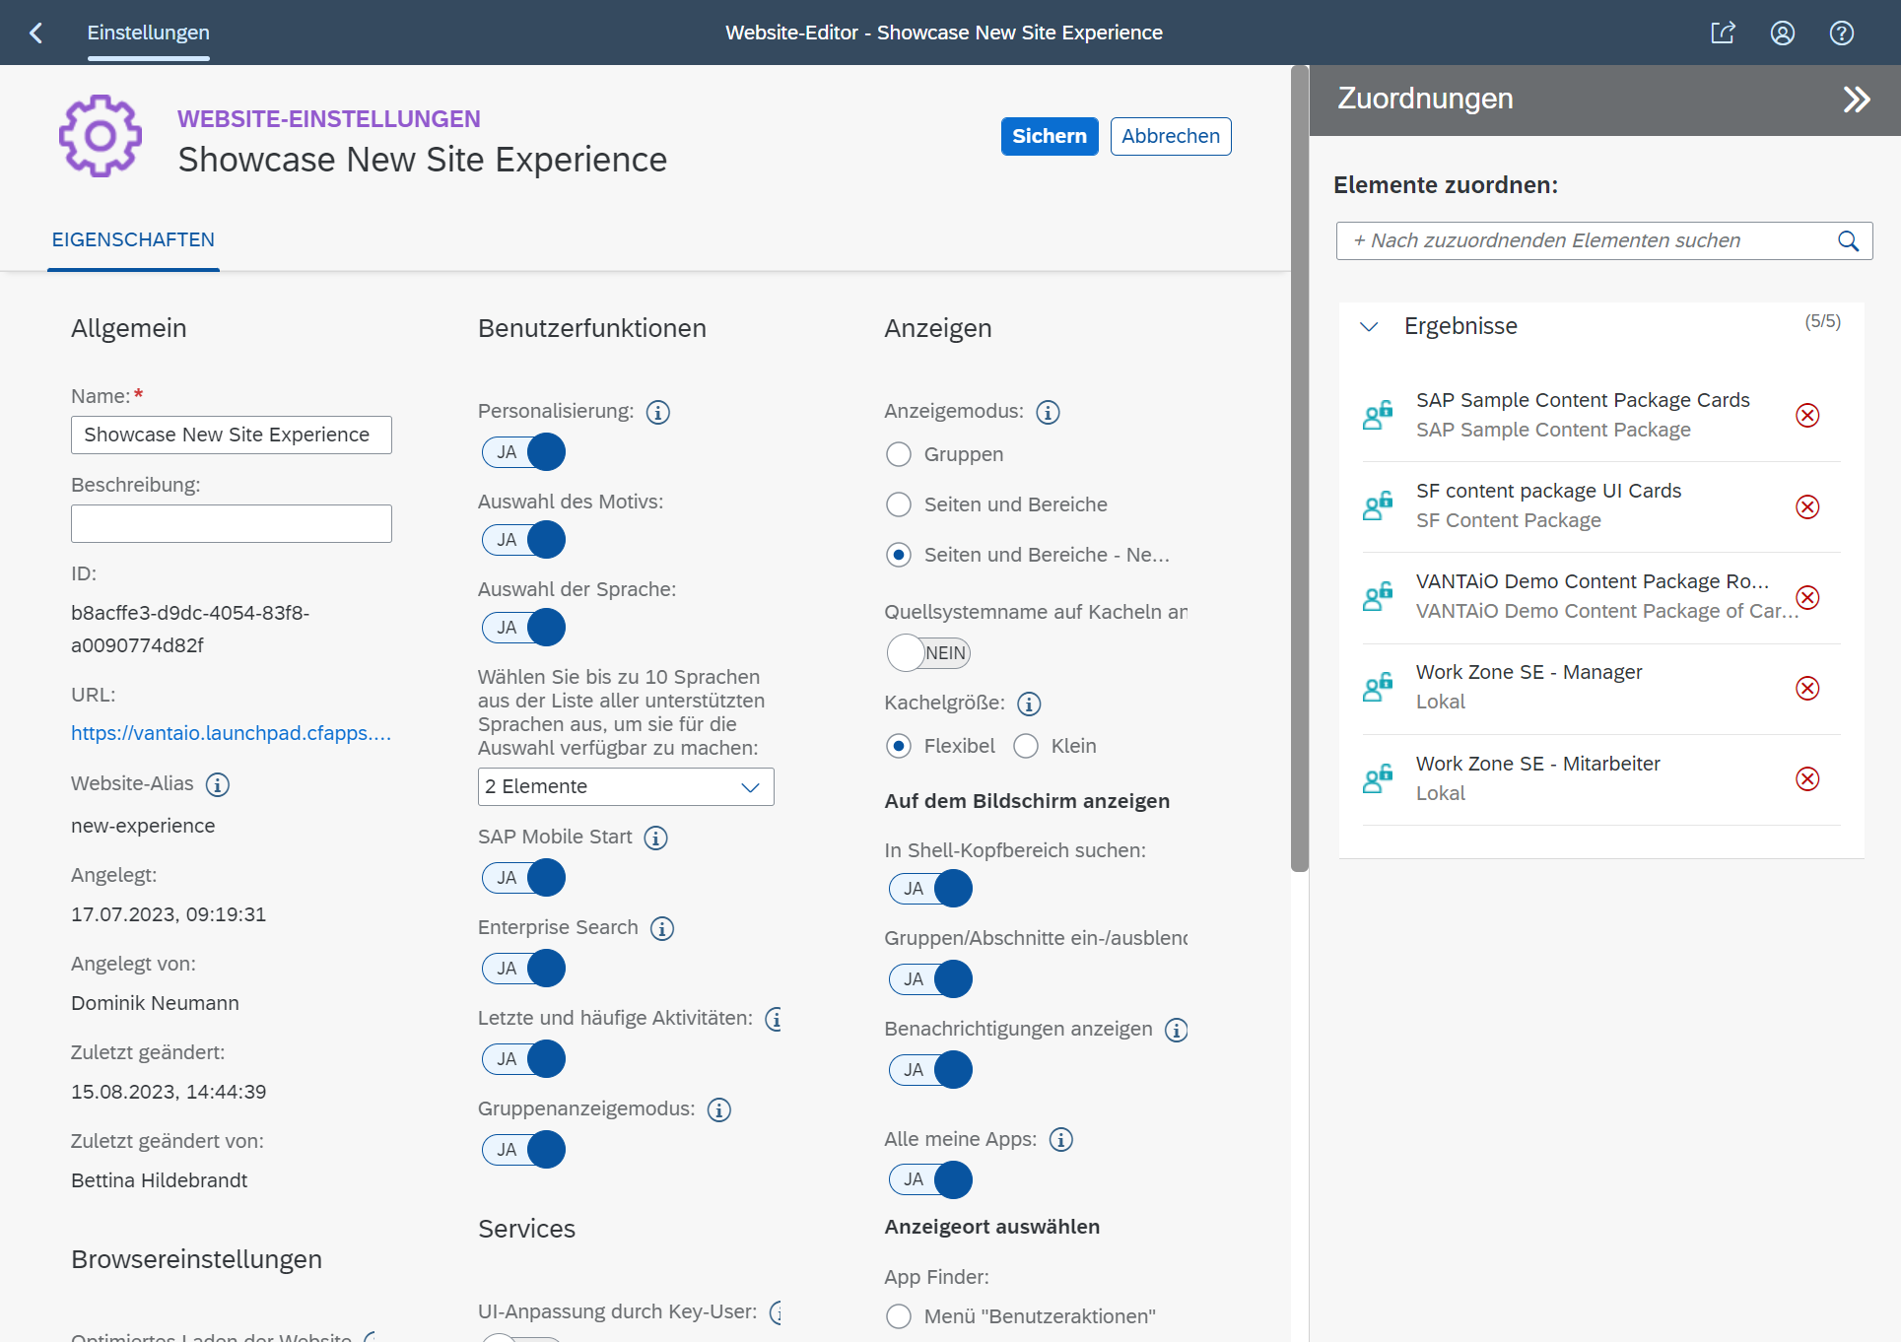The image size is (1901, 1342).
Task: Click the help question mark icon
Action: tap(1841, 33)
